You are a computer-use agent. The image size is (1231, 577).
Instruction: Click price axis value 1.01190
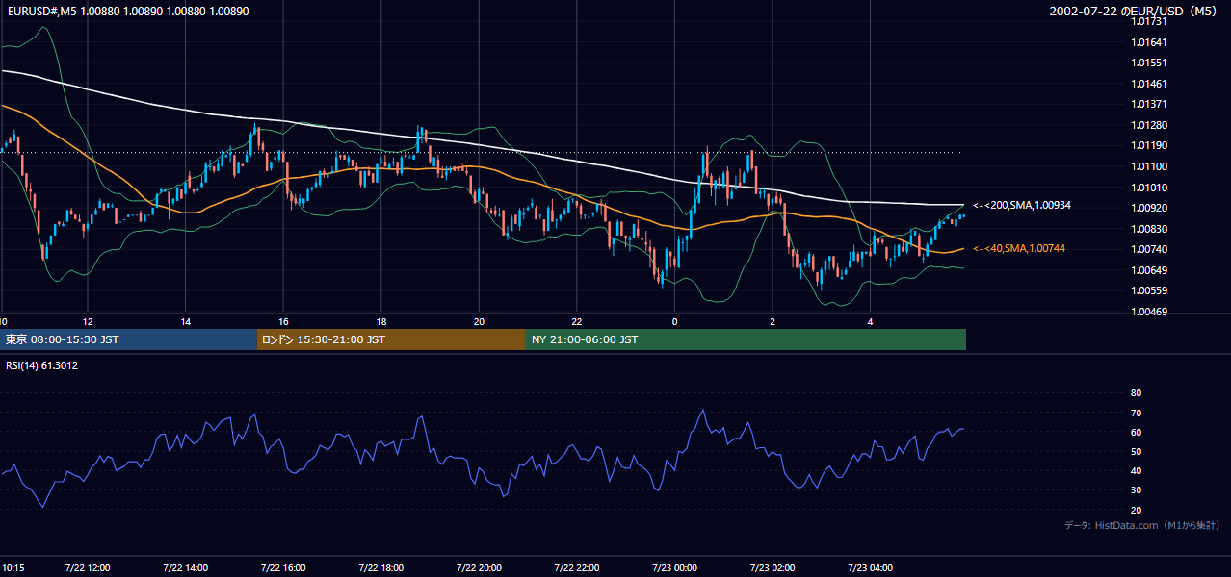[1150, 145]
